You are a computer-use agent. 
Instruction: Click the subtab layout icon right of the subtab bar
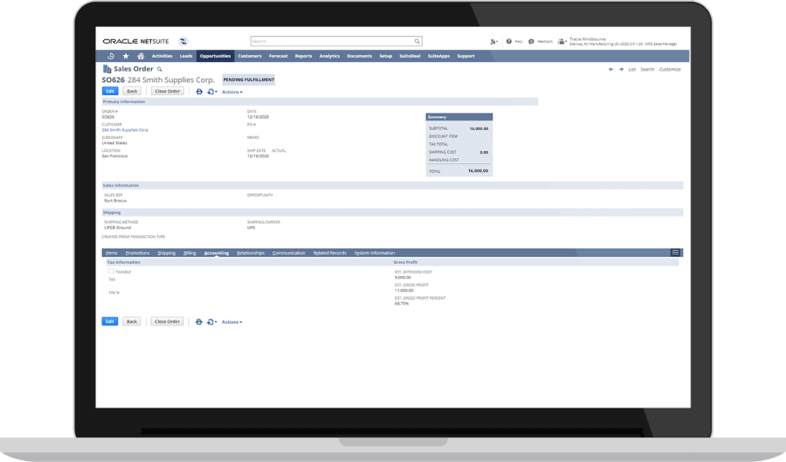tap(675, 252)
